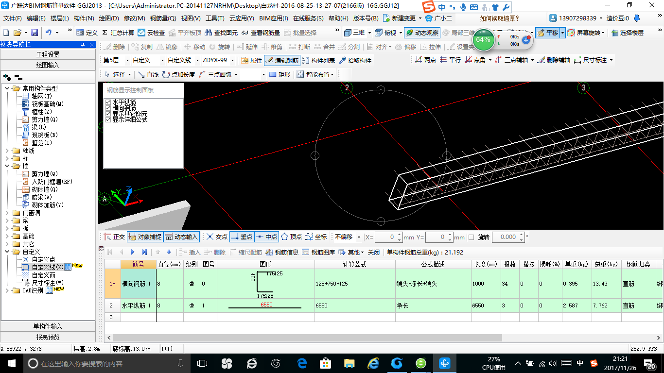Viewport: 664px width, 373px height.
Task: Choose 点加长度 point plus length tool
Action: [179, 74]
